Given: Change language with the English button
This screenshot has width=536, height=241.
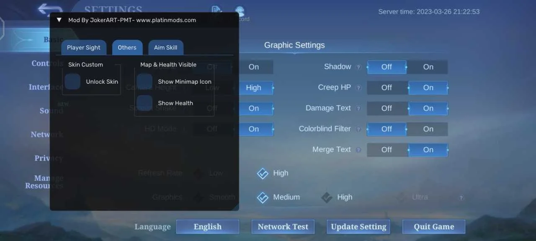Looking at the screenshot, I should pos(208,227).
